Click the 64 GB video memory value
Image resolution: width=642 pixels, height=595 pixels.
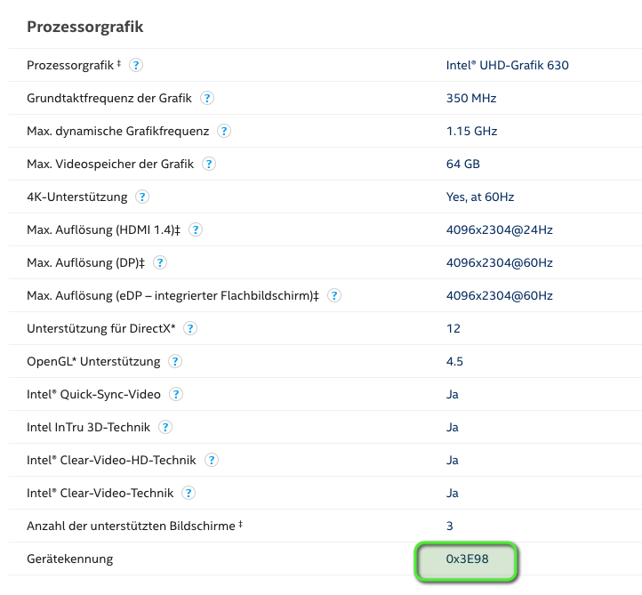[463, 164]
